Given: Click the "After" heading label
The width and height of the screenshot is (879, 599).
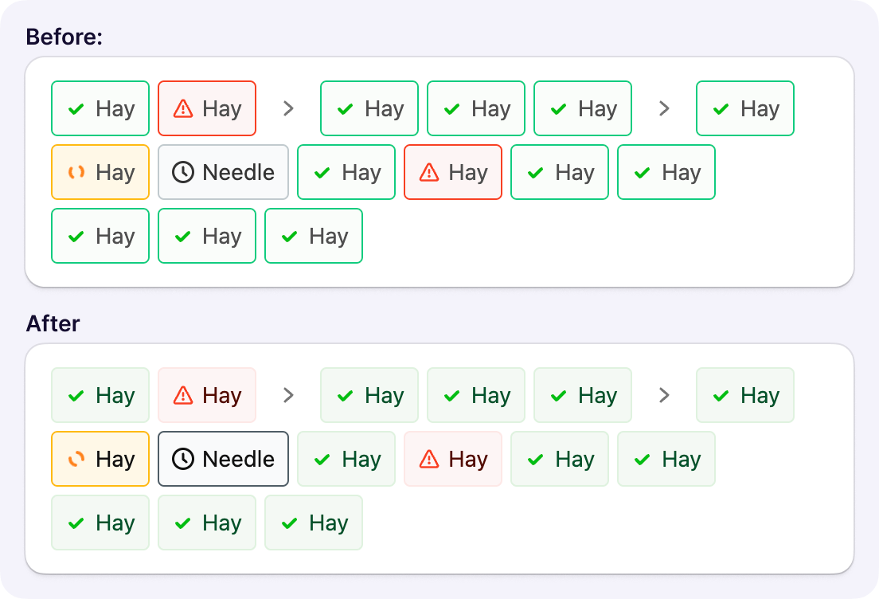Looking at the screenshot, I should [53, 323].
